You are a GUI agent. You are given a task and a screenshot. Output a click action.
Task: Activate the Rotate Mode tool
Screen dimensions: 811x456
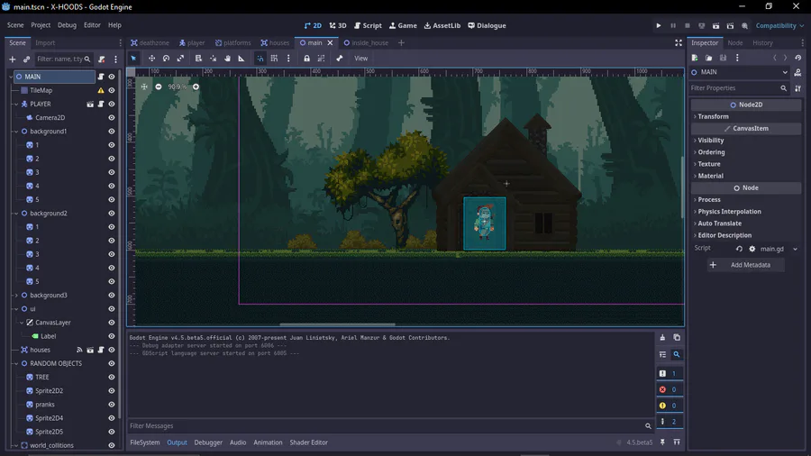coord(166,59)
